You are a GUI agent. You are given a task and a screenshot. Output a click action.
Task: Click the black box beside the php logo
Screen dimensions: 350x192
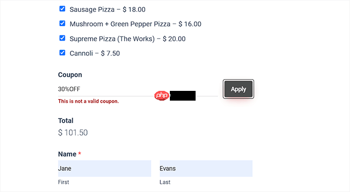tap(183, 96)
